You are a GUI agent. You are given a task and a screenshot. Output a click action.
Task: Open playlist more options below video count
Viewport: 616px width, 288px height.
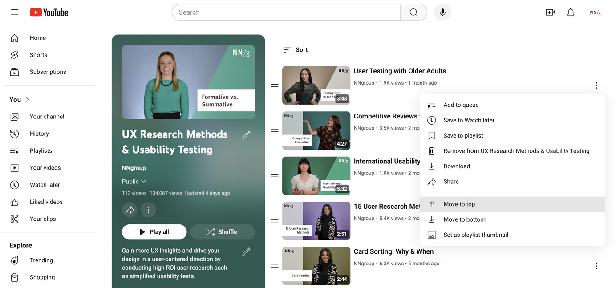click(148, 210)
